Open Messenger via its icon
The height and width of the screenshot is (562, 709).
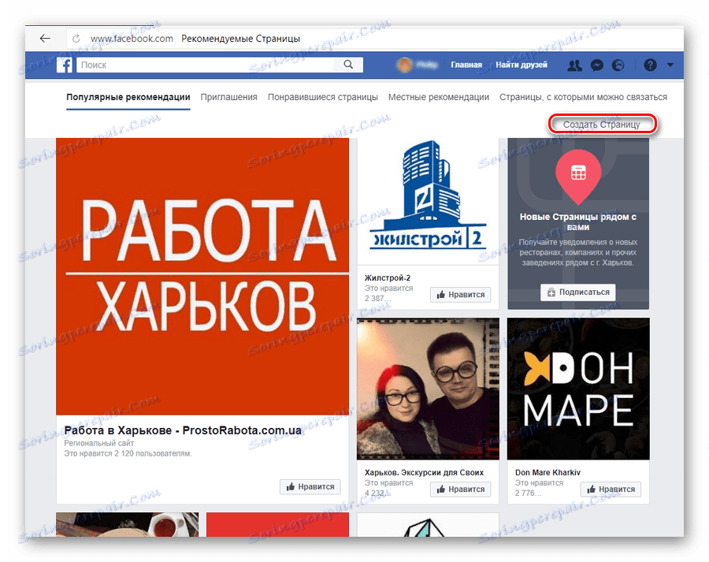click(x=597, y=65)
